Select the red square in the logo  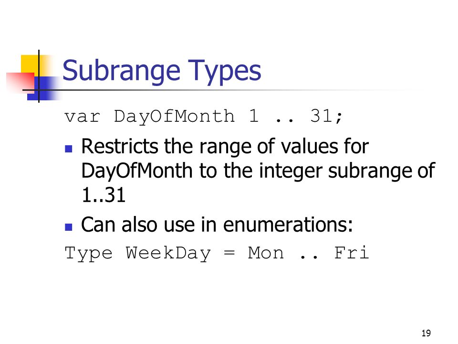click(x=21, y=83)
